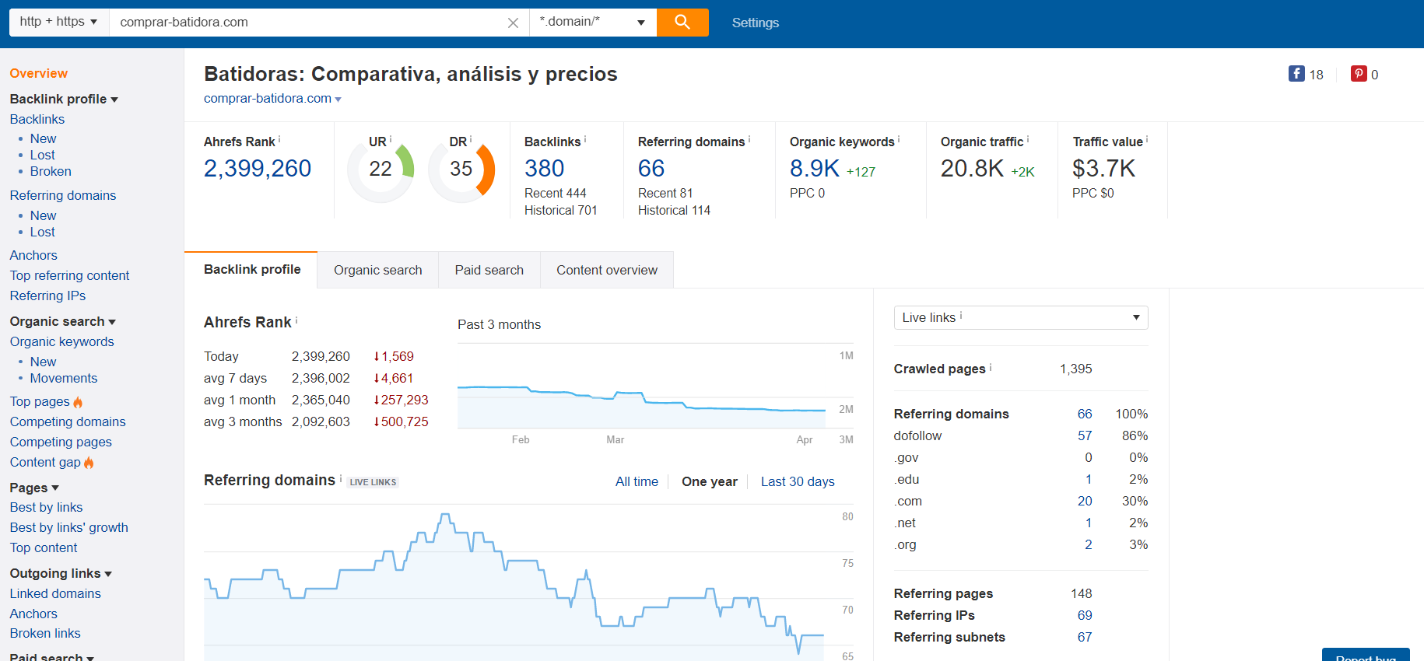The height and width of the screenshot is (661, 1424).
Task: Switch to the Paid search tab
Action: click(489, 270)
